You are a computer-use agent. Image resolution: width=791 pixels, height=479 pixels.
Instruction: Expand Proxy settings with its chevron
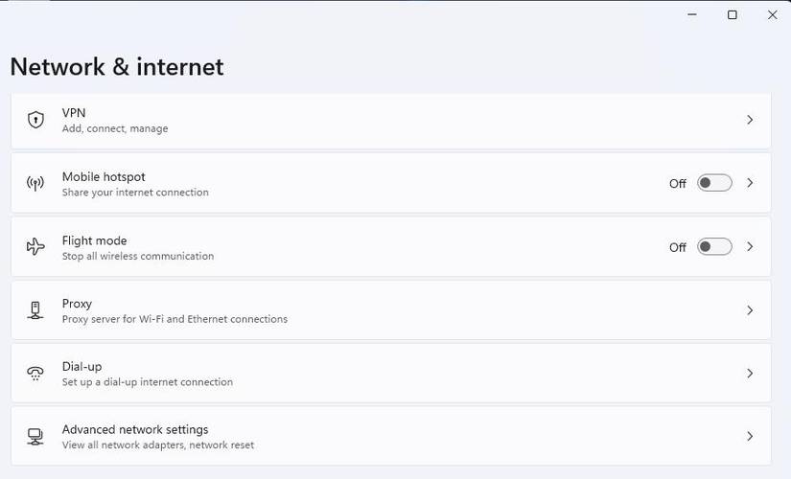click(x=750, y=310)
